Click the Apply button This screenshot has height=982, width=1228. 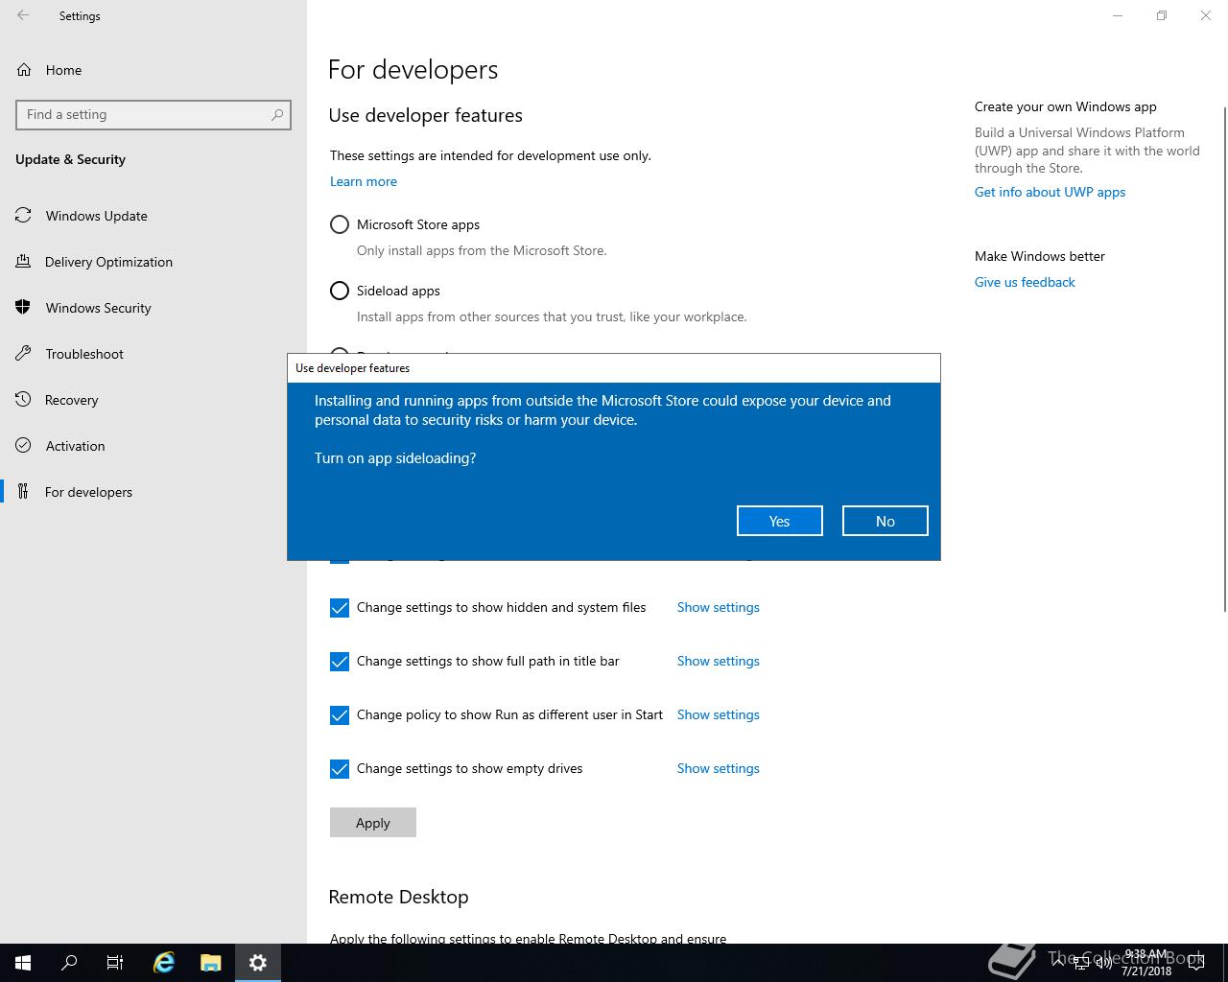[373, 823]
